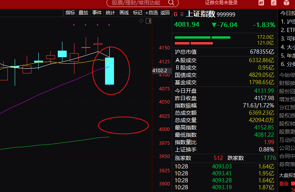Click the B股成交 value 0.95亿

(266, 68)
